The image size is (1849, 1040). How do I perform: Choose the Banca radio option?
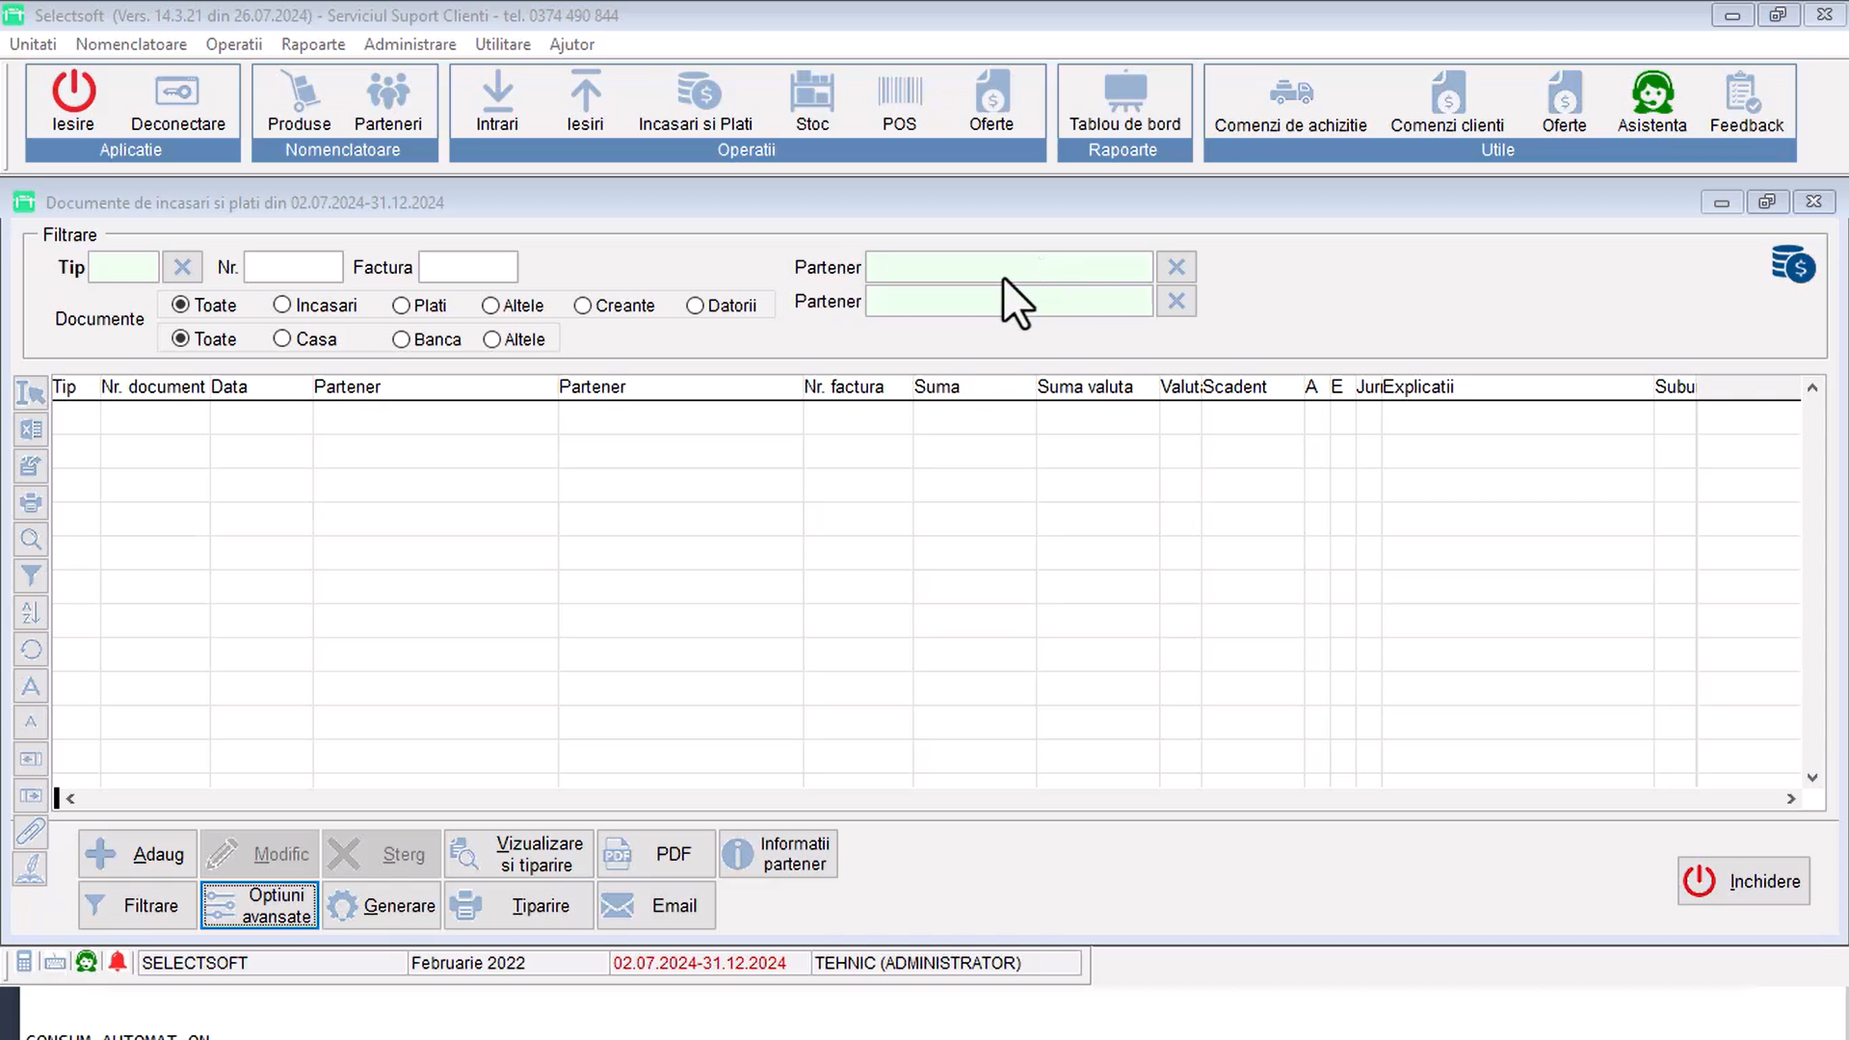401,338
